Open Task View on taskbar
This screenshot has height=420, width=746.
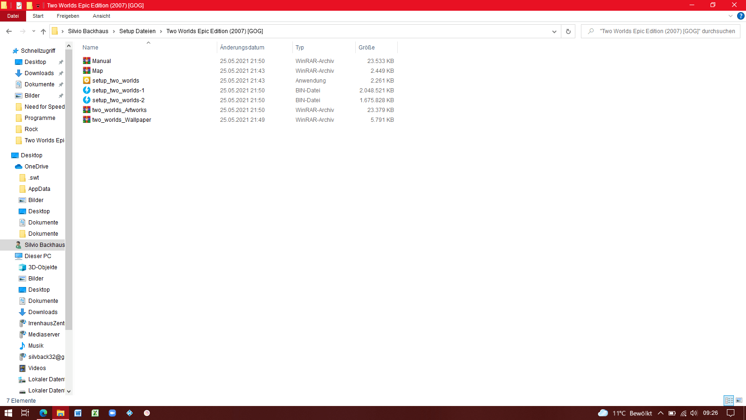coord(25,413)
